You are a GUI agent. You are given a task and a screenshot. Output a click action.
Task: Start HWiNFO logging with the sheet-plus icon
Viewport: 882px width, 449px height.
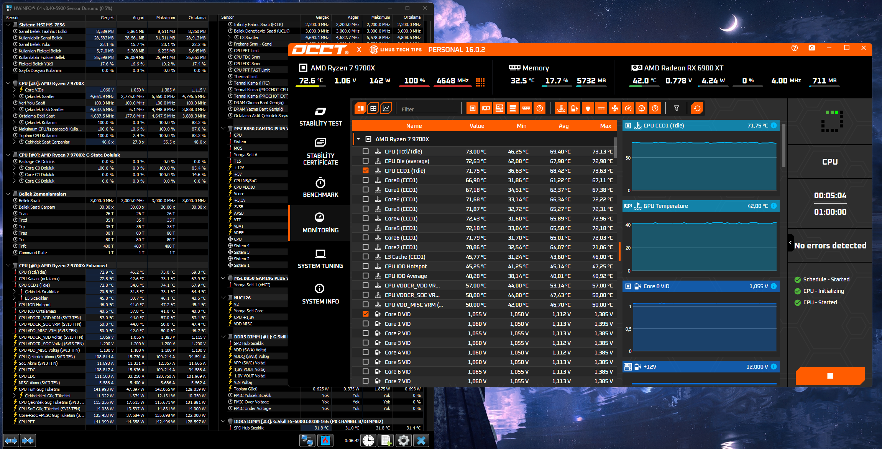click(x=386, y=441)
